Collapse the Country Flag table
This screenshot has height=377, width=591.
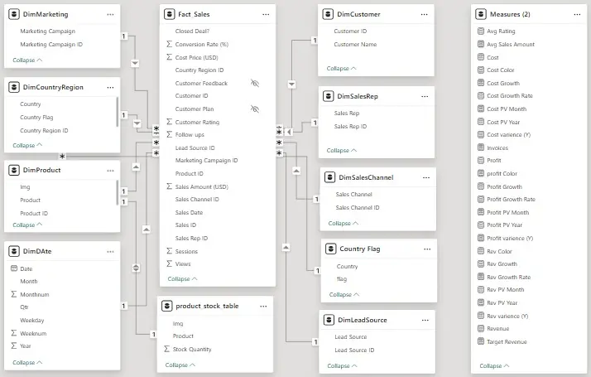tap(344, 294)
